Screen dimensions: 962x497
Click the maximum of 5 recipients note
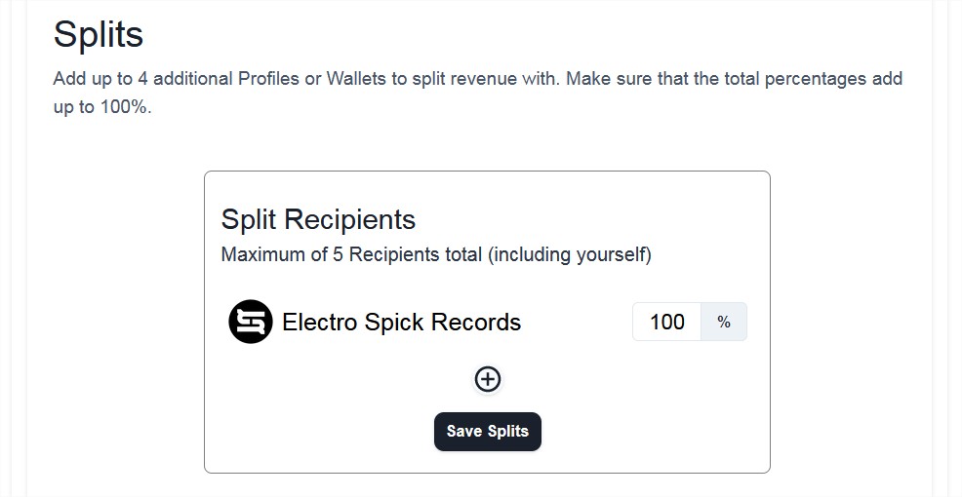(436, 254)
